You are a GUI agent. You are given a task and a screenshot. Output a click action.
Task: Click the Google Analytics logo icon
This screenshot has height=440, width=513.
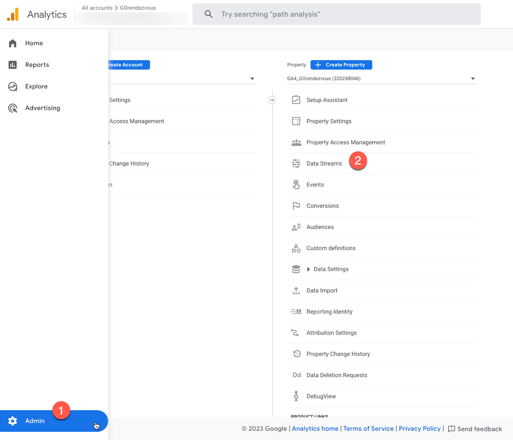pos(13,14)
